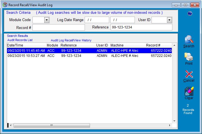Click the Log Date Range end field

tap(122, 20)
